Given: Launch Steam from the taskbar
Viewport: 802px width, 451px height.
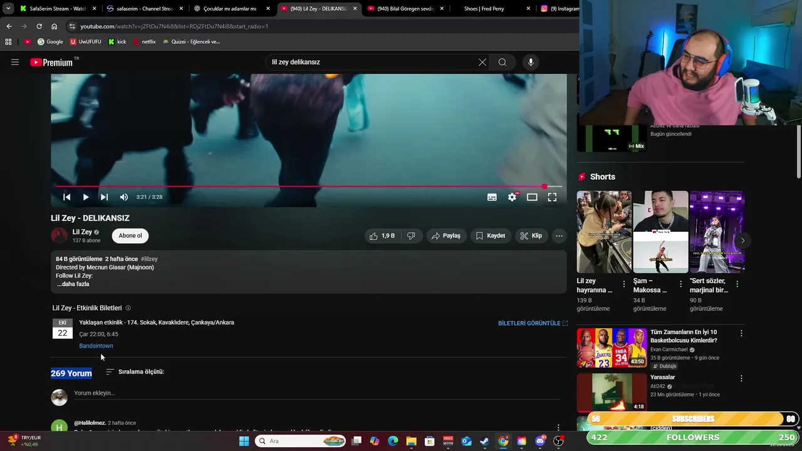Looking at the screenshot, I should click(x=484, y=441).
